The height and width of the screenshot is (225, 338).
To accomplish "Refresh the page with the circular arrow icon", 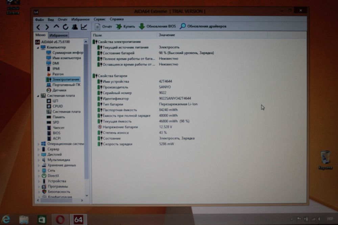I will click(x=66, y=27).
